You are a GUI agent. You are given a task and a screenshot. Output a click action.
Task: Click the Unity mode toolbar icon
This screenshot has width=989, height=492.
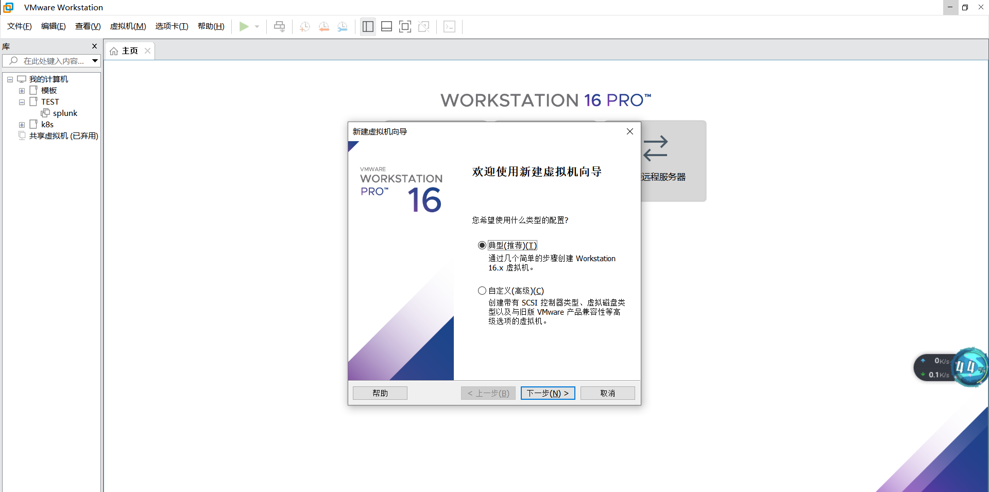(424, 27)
